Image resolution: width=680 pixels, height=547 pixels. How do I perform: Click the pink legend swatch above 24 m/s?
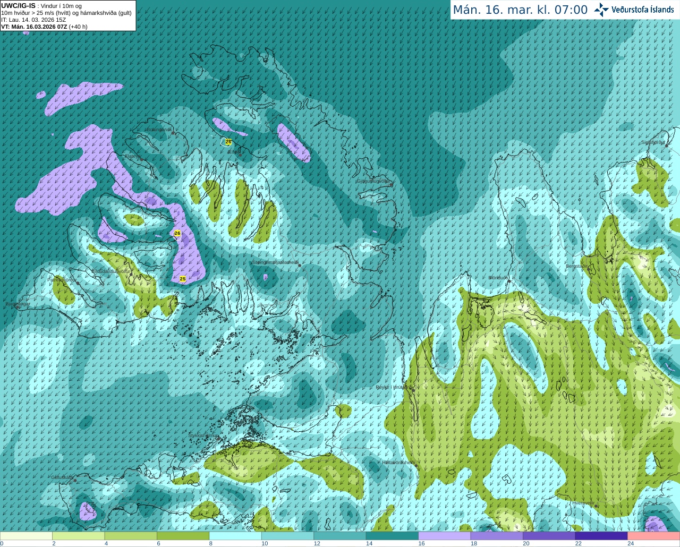pos(654,536)
